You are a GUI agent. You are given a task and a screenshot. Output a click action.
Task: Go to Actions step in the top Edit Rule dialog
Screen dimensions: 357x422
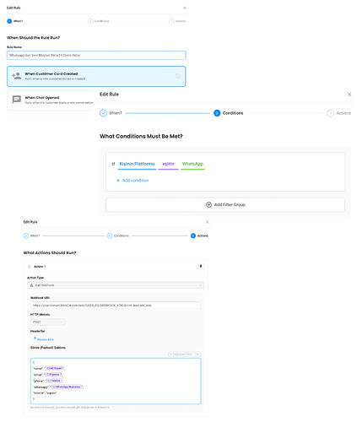[x=177, y=21]
